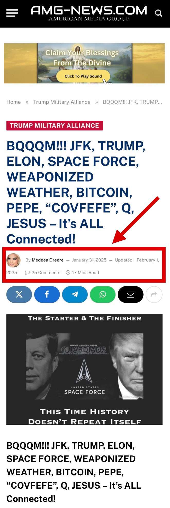Click the blue article headline
Viewport: 170px width, 508px height.
point(76,192)
